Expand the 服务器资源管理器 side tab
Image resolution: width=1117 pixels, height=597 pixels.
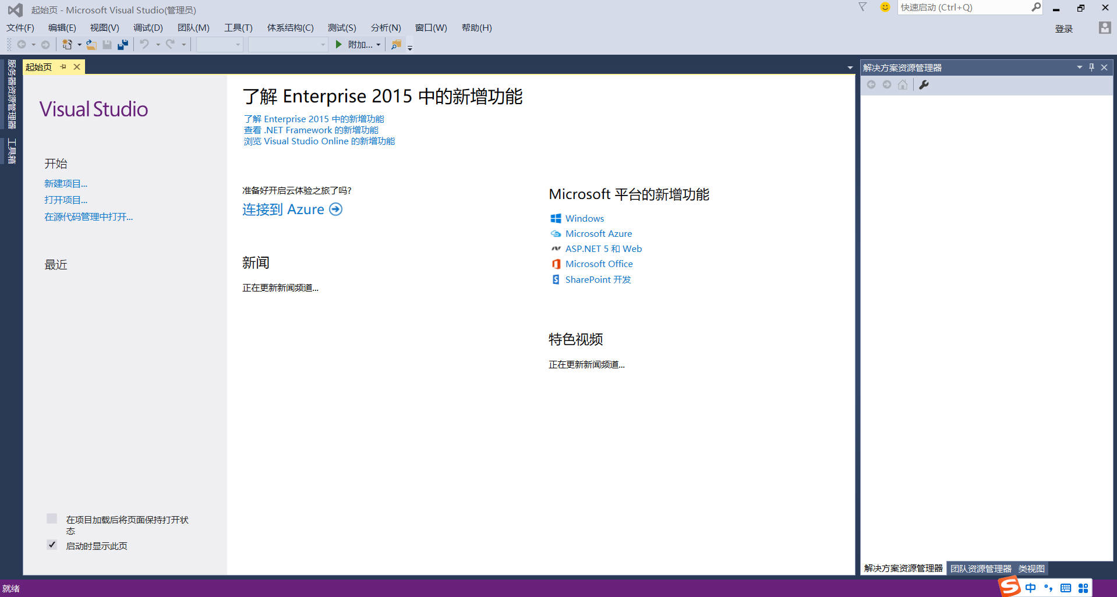[11, 94]
